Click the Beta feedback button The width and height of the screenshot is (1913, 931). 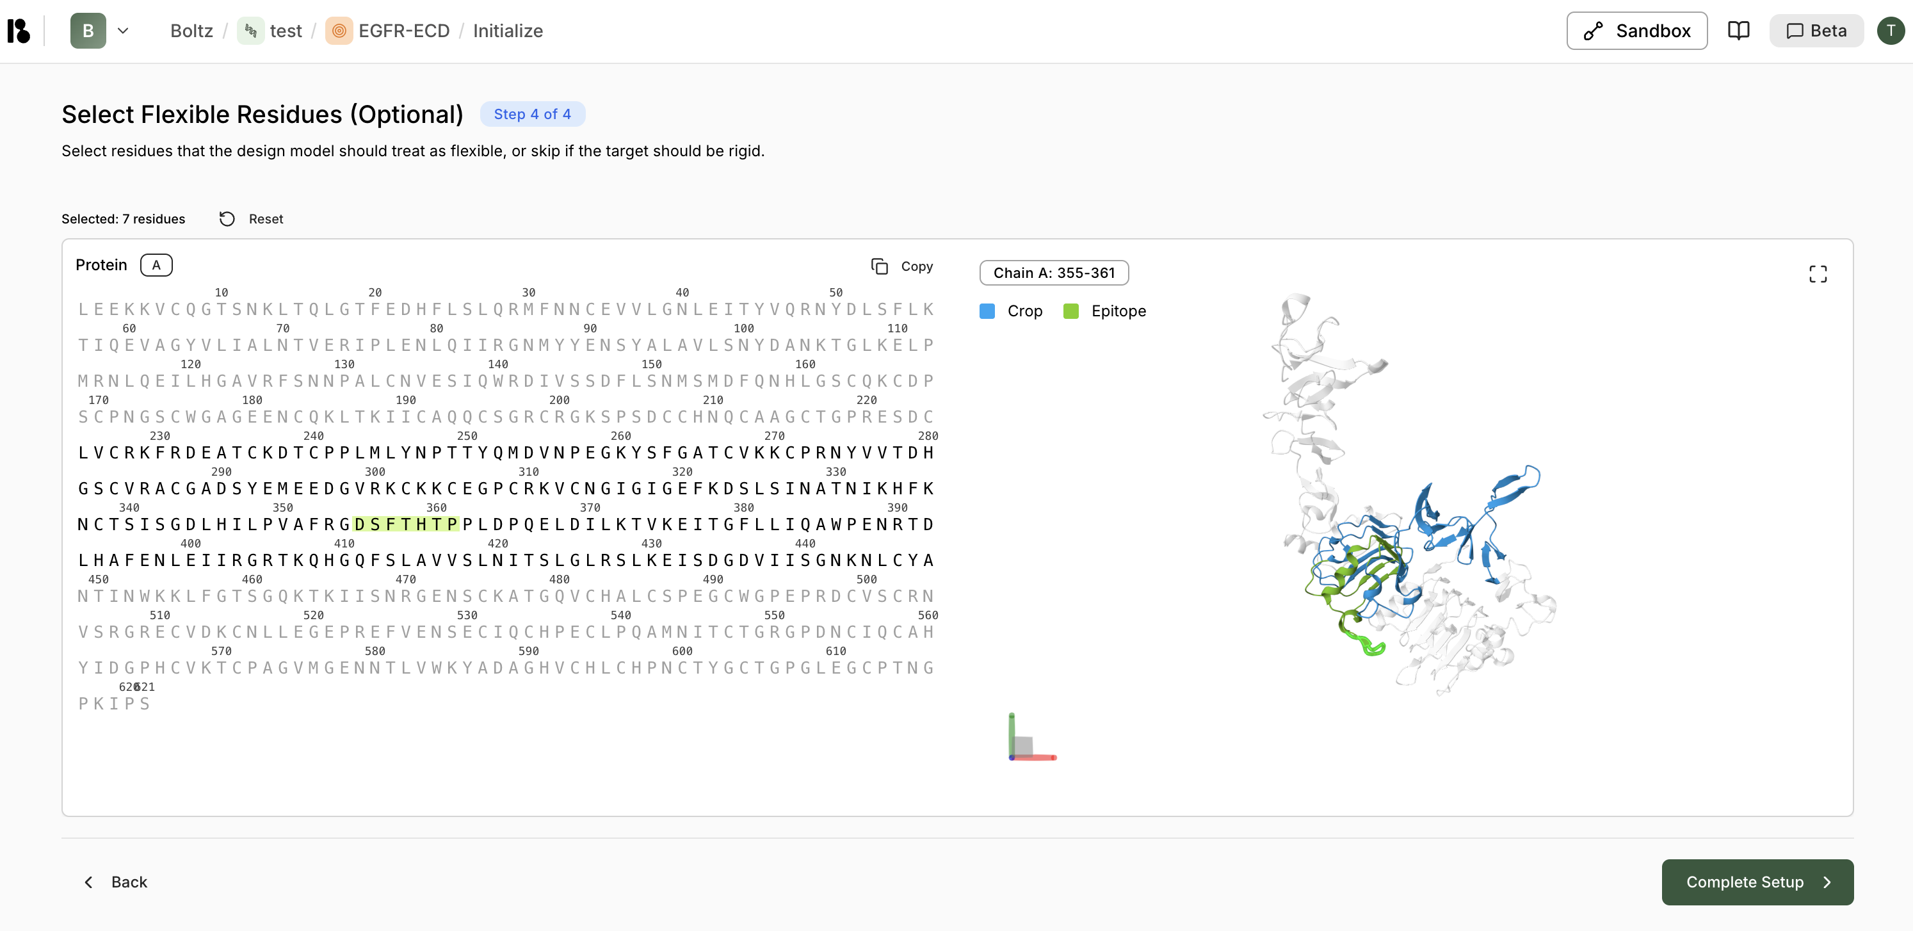[x=1816, y=31]
